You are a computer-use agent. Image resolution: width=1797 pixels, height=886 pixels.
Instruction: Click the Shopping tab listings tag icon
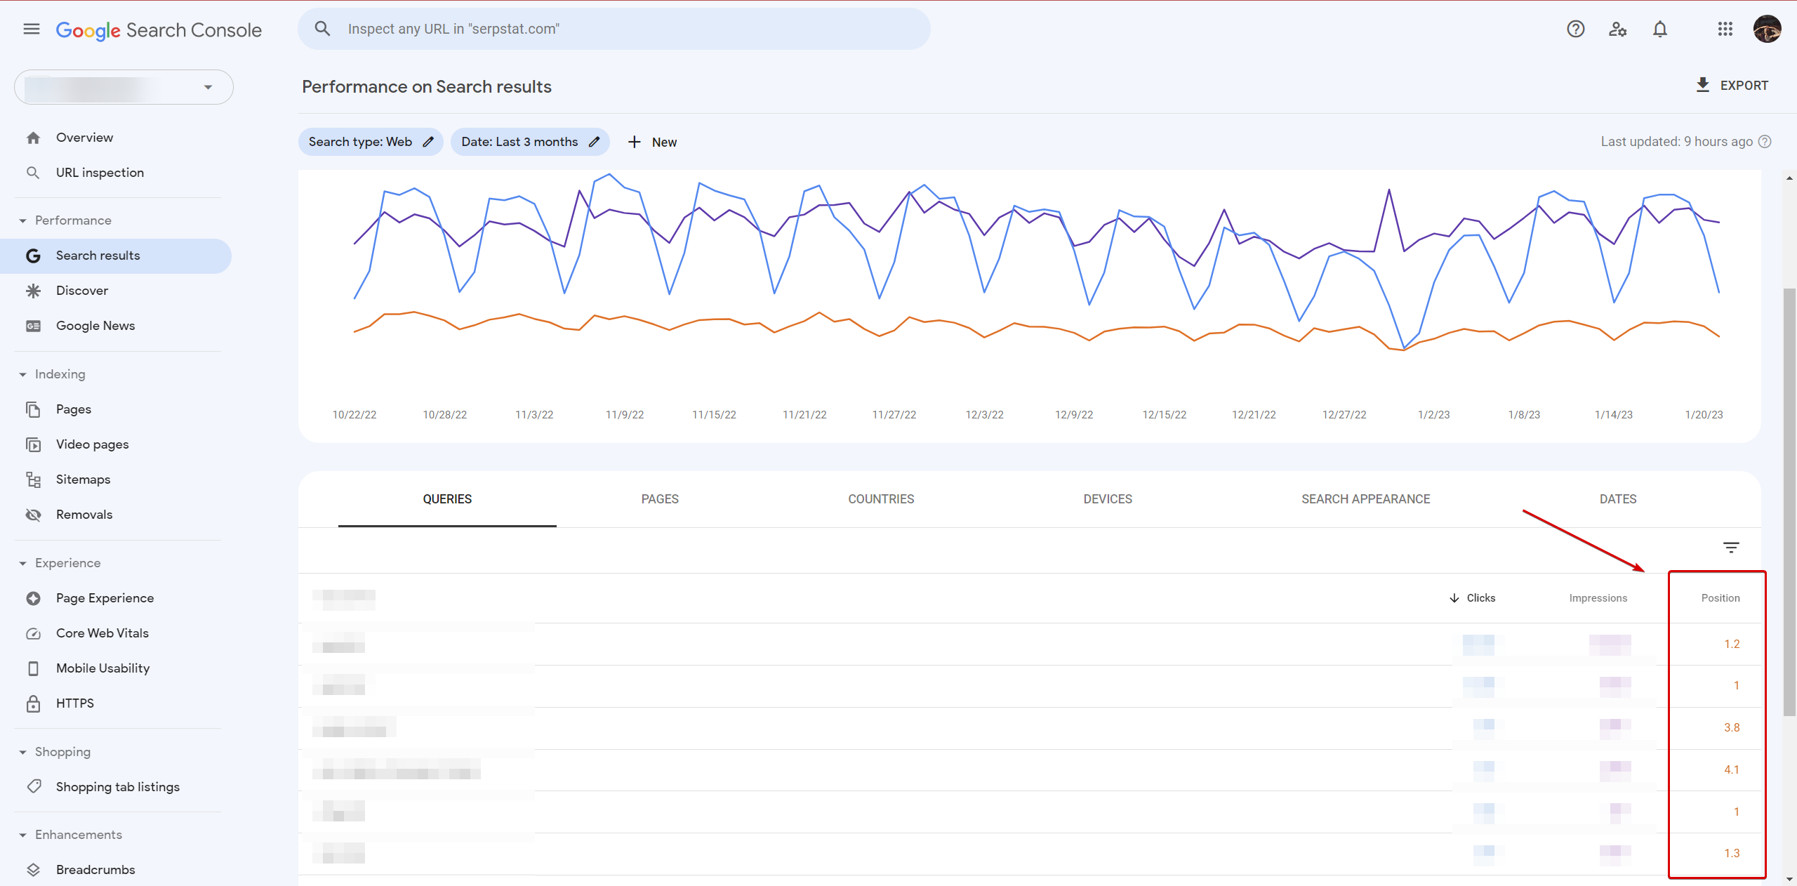click(33, 786)
